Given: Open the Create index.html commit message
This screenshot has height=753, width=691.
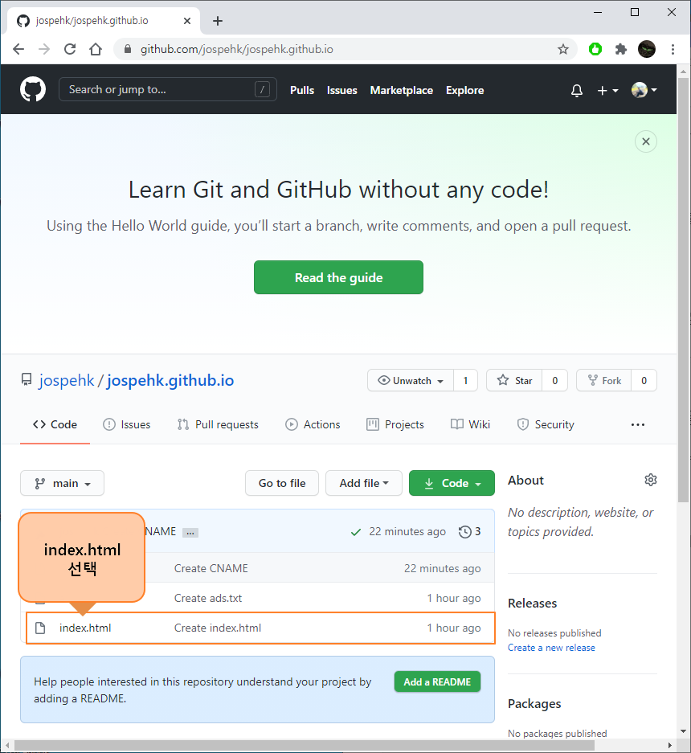Looking at the screenshot, I should (x=218, y=628).
